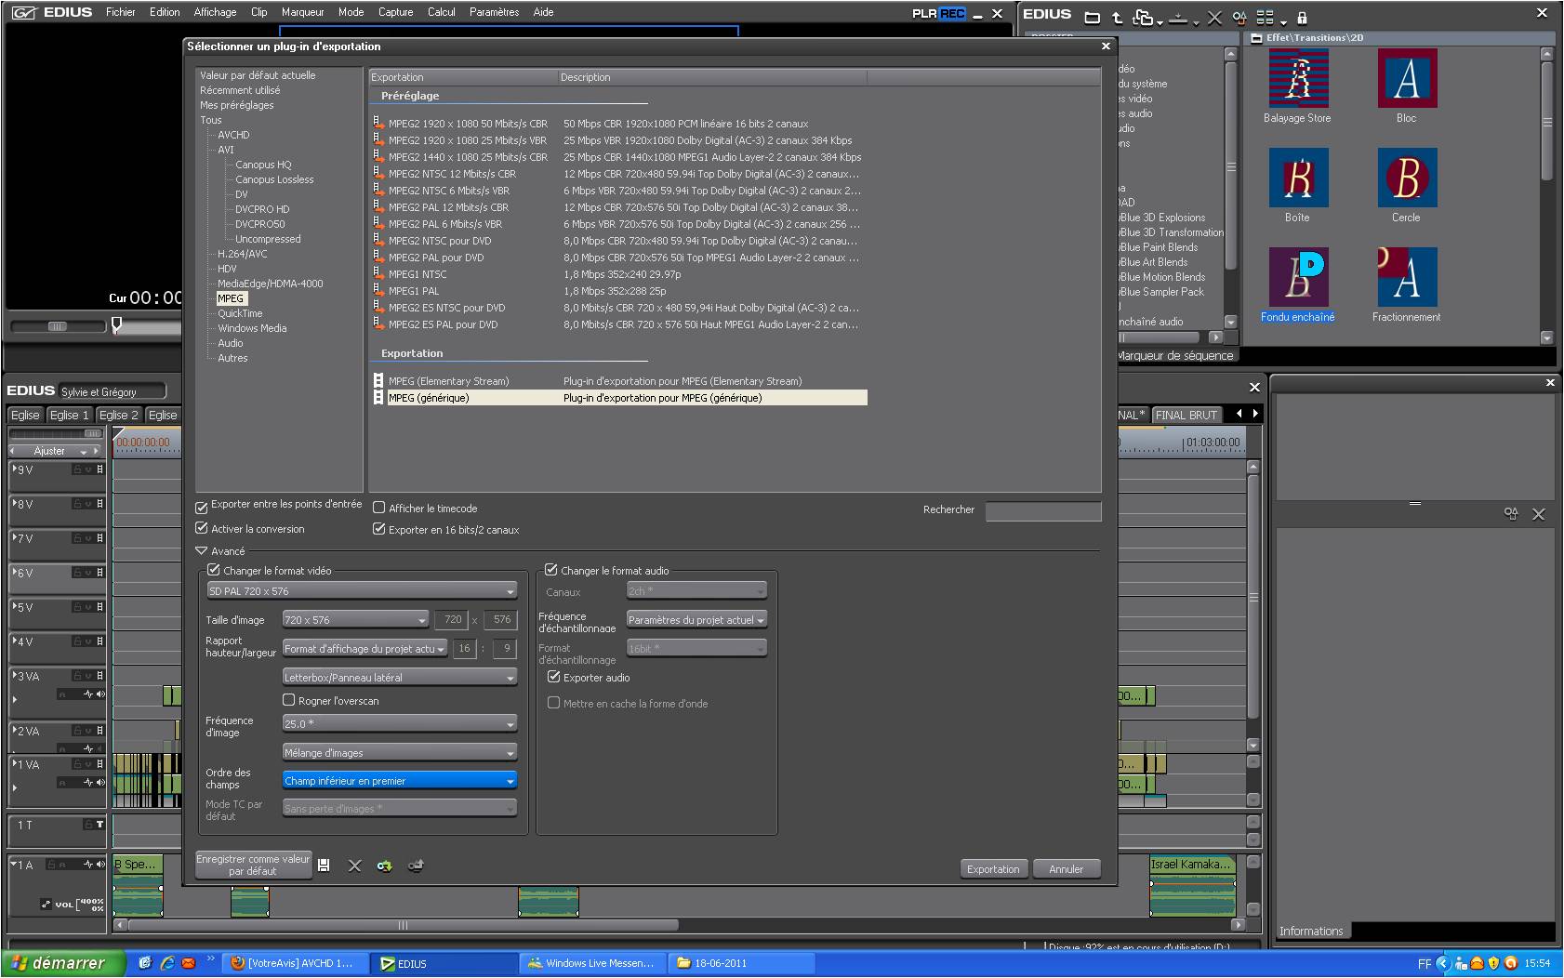
Task: Click the folder icon in effect palette toolbar
Action: click(x=1093, y=18)
